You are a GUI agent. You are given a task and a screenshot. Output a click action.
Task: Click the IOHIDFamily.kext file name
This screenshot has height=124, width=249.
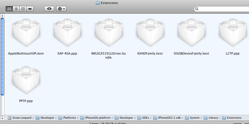(x=150, y=54)
